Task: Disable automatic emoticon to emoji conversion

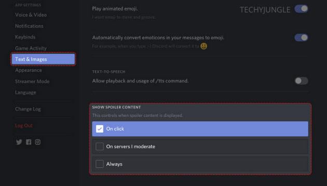Action: 301,38
